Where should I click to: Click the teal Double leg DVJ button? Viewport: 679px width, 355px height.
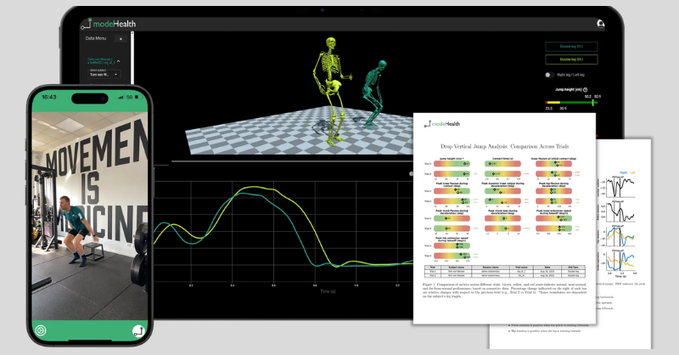(x=571, y=47)
